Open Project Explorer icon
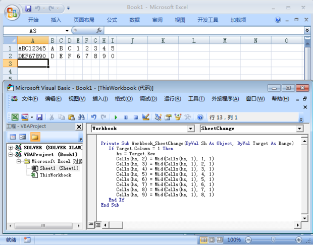This screenshot has height=245, width=313. (158, 117)
